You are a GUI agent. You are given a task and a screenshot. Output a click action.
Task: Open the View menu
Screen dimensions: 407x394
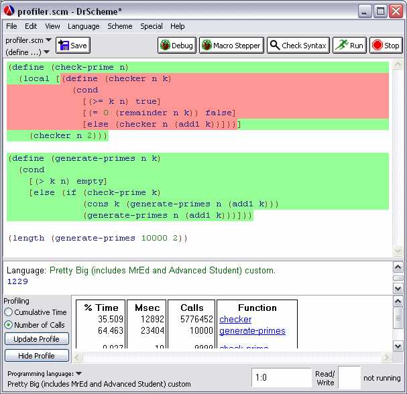[x=52, y=26]
